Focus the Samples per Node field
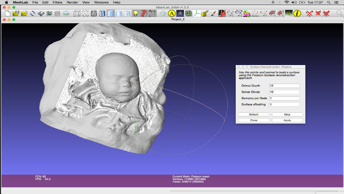Screen dimensions: 344x194 point(284,98)
